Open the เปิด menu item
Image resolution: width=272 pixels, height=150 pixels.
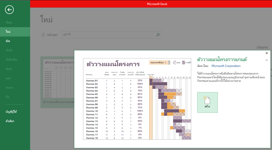click(15, 41)
